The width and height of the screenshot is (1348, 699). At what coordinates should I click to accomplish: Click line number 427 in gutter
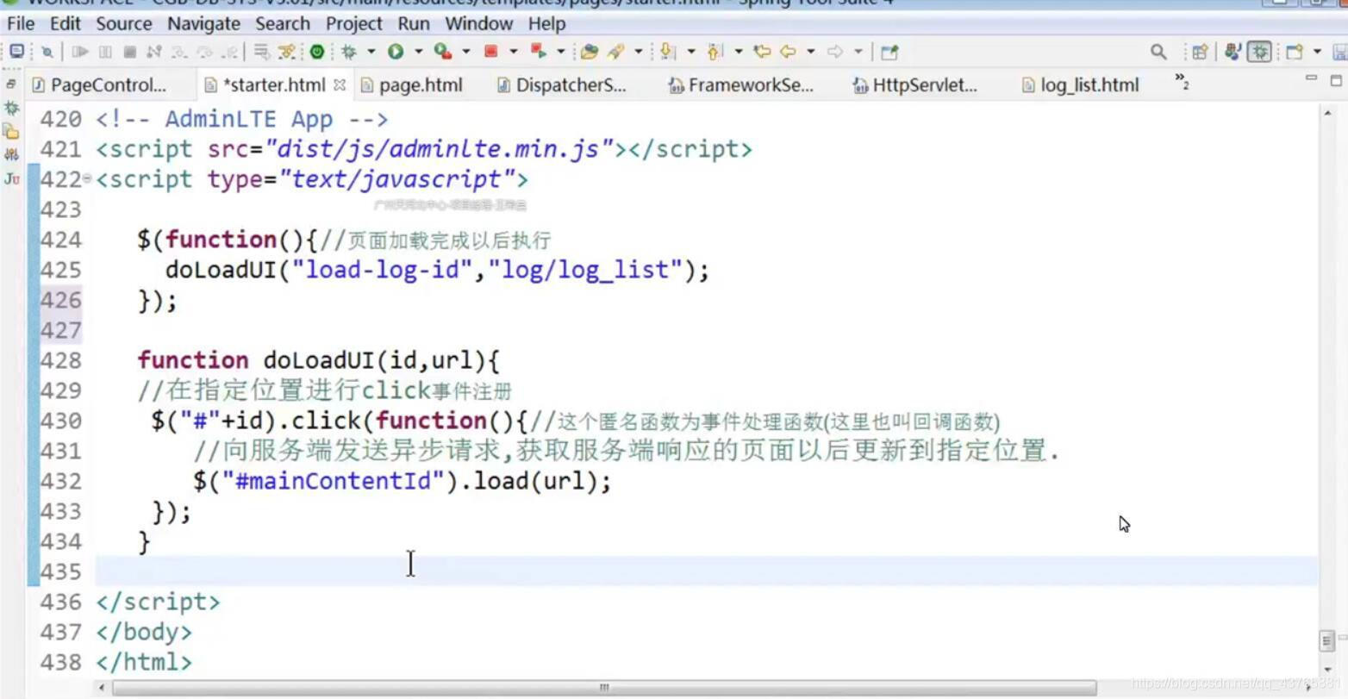pyautogui.click(x=60, y=330)
